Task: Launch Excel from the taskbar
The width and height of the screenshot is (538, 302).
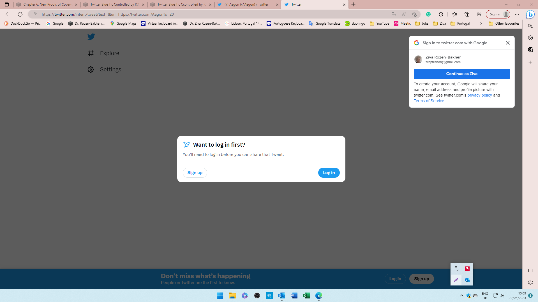Action: coord(306,296)
